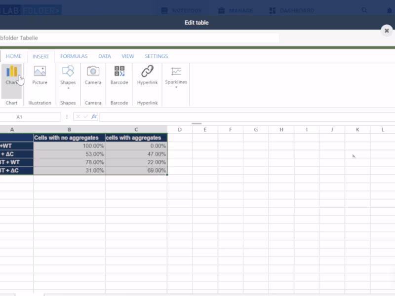This screenshot has width=395, height=296.
Task: Click the Labfolder logo
Action: 30,10
